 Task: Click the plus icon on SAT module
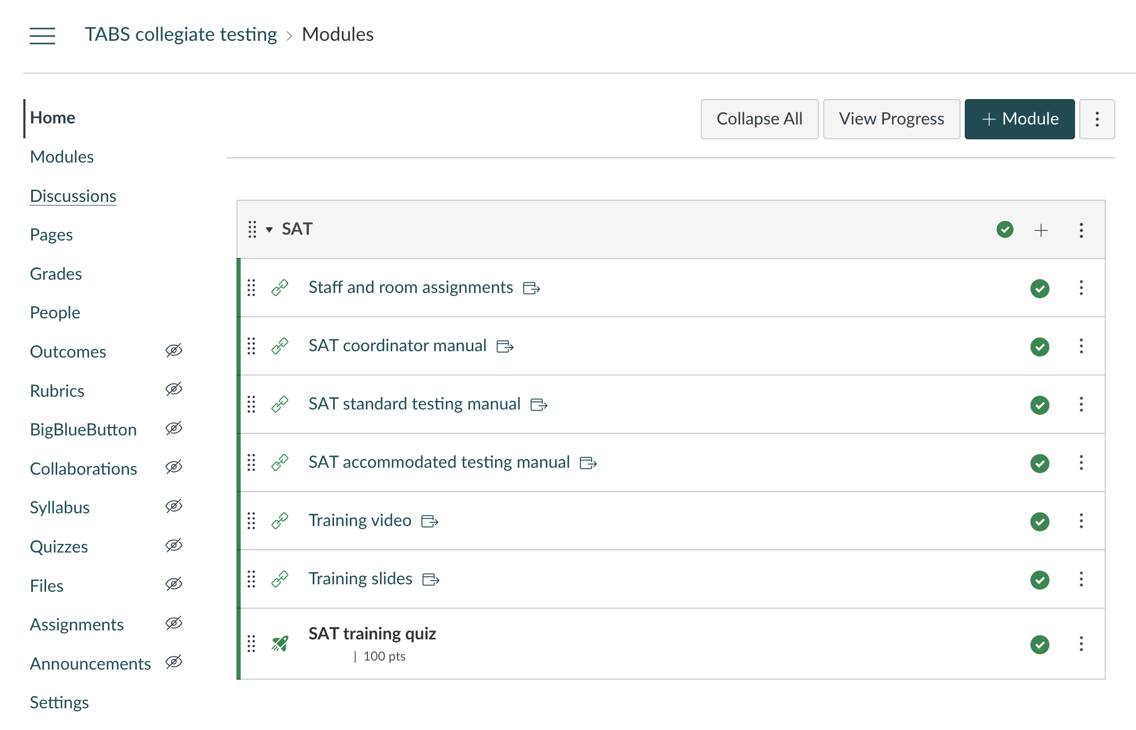click(x=1041, y=230)
